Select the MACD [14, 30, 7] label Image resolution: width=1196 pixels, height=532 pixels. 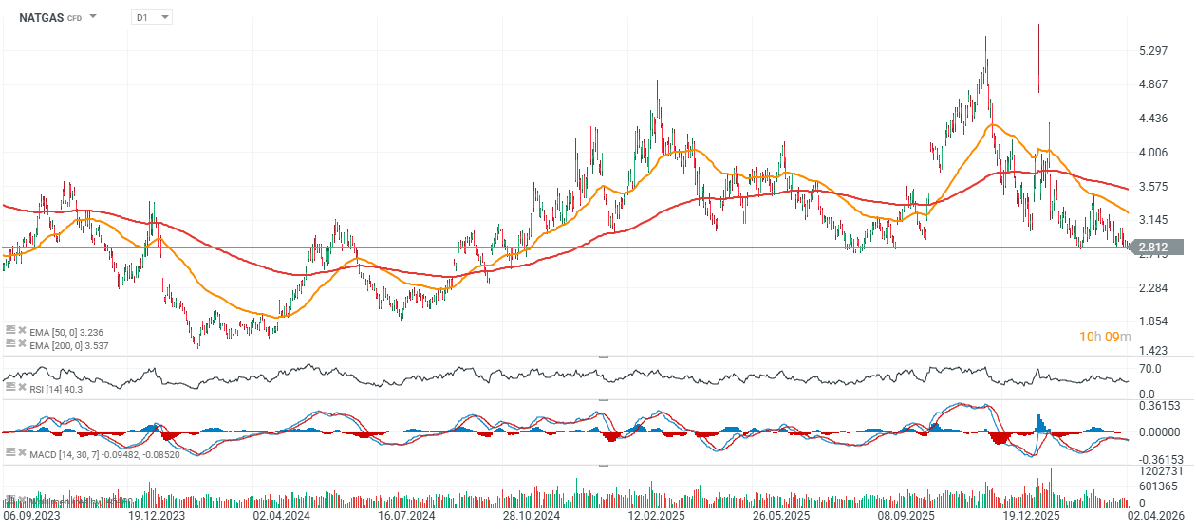(x=104, y=453)
